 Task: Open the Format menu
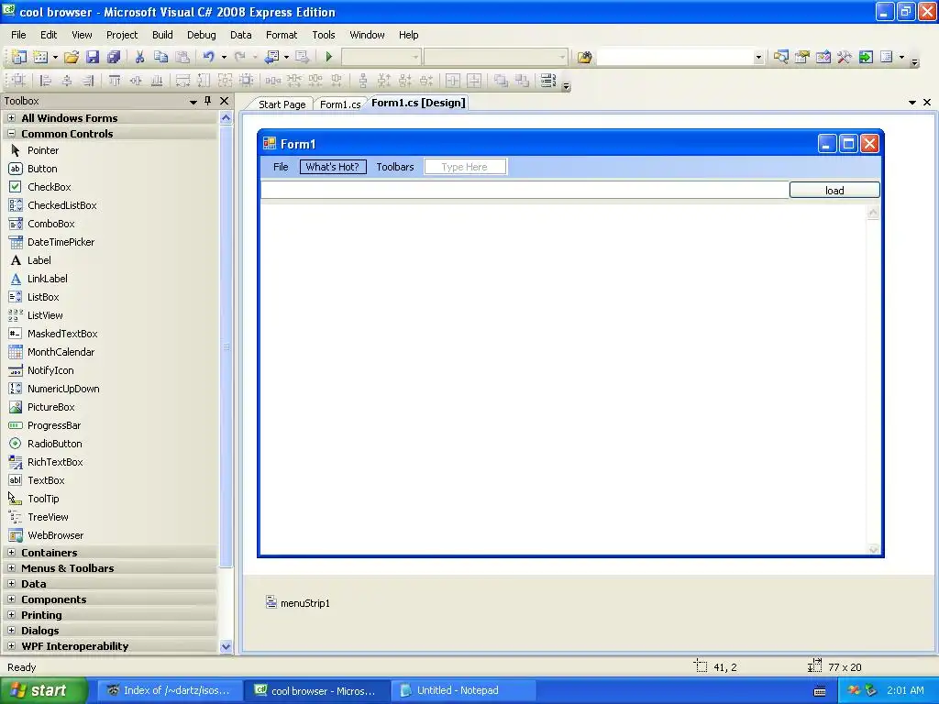click(x=282, y=35)
